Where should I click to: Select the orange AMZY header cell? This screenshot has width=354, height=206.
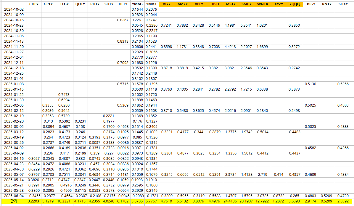183,4
